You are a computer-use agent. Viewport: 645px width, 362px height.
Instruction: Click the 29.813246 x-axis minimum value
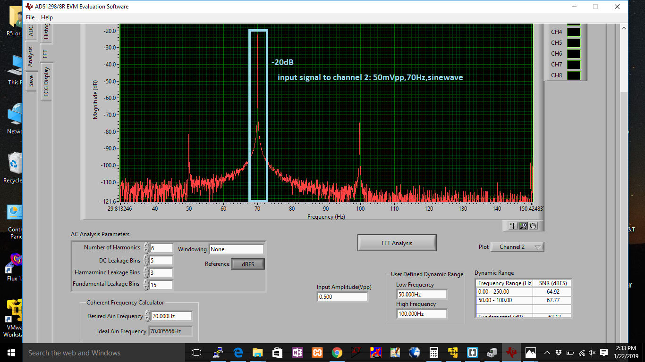point(121,208)
